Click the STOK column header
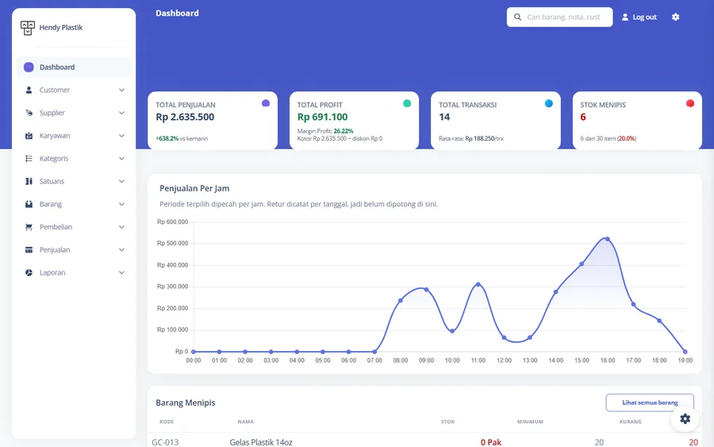Image resolution: width=714 pixels, height=447 pixels. [x=447, y=422]
